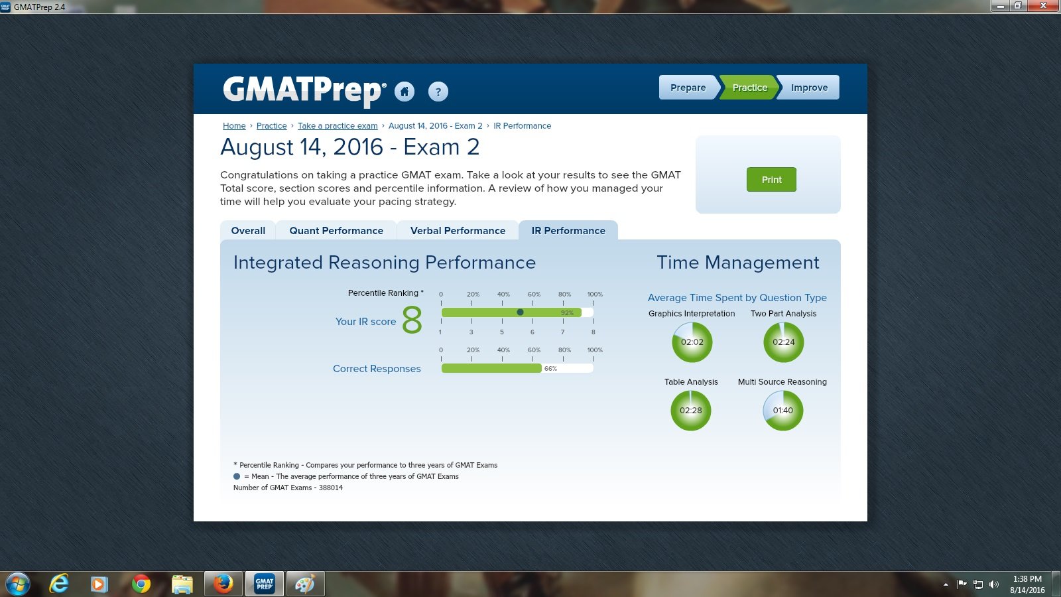Image resolution: width=1061 pixels, height=597 pixels.
Task: Click the Graphics Interpretation pie chart
Action: pos(691,342)
